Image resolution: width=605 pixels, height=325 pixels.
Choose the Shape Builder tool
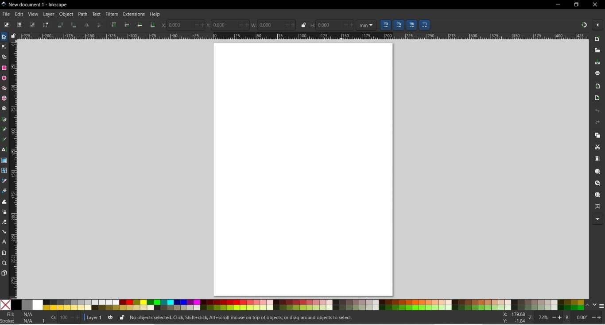pyautogui.click(x=4, y=57)
